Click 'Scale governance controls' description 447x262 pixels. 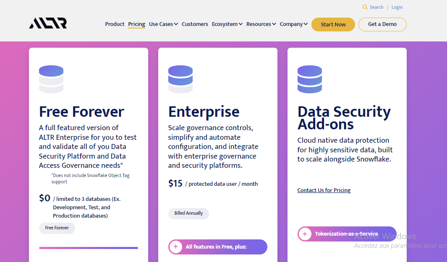point(213,146)
